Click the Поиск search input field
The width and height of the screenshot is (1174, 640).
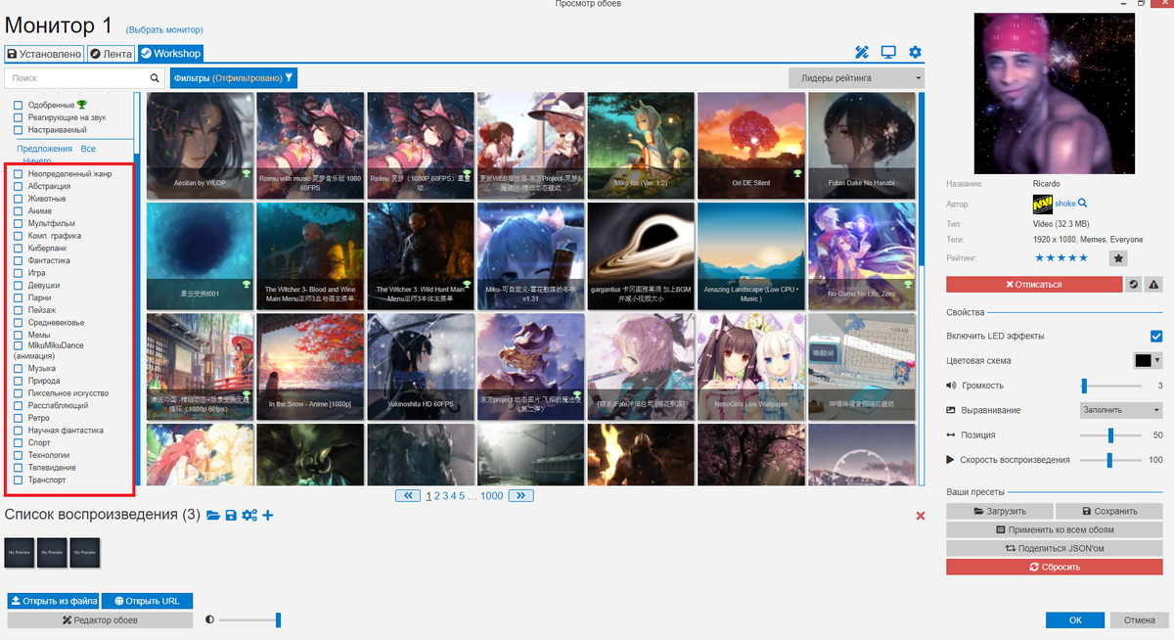(76, 77)
